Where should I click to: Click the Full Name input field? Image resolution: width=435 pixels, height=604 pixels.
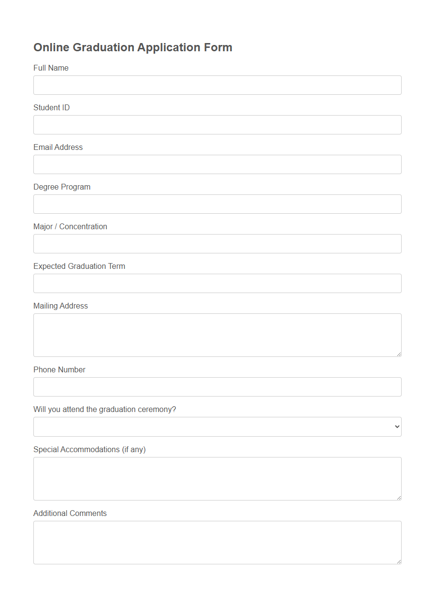[217, 85]
